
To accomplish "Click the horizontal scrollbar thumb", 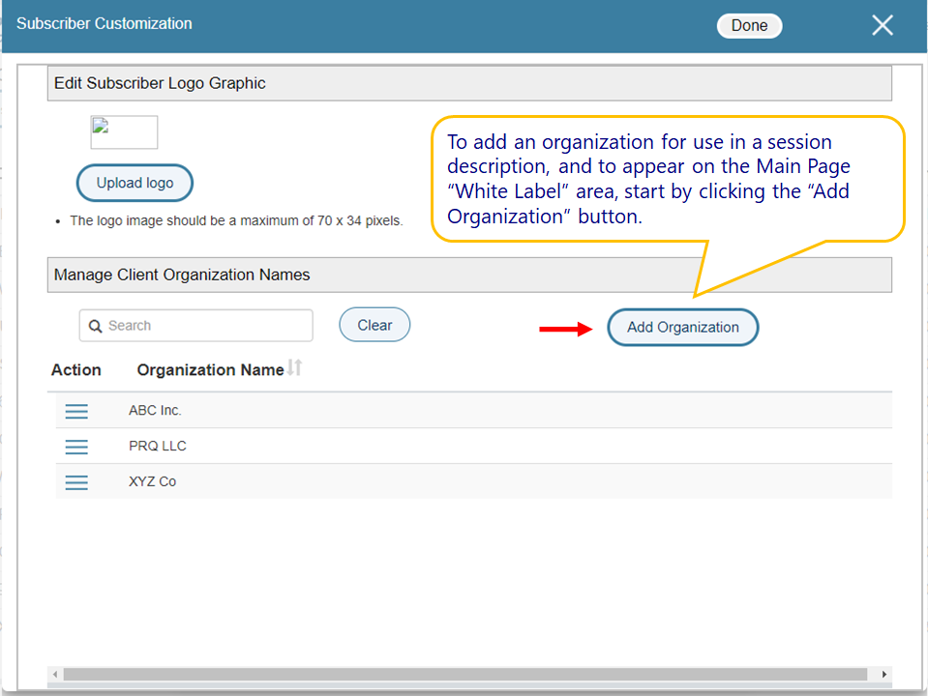I will point(464,674).
